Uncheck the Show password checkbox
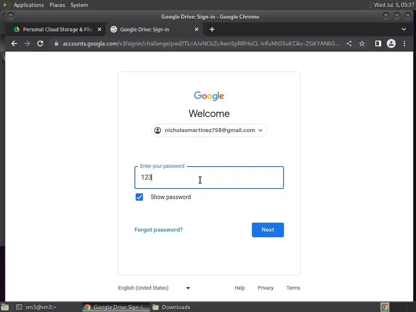 [139, 197]
